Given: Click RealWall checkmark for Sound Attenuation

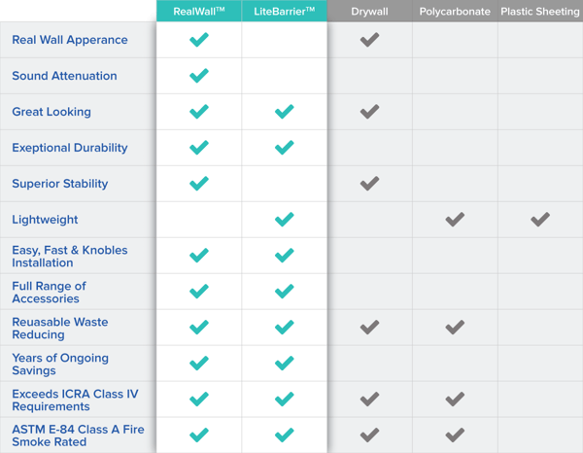Looking at the screenshot, I should 199,76.
